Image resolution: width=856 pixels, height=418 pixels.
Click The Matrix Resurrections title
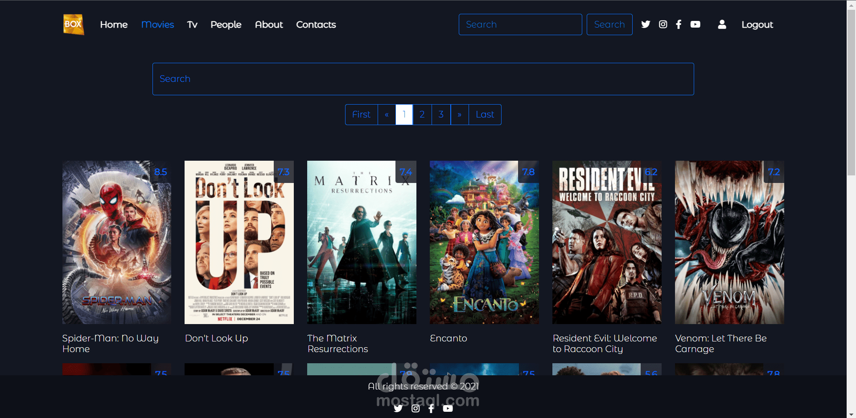tap(337, 344)
